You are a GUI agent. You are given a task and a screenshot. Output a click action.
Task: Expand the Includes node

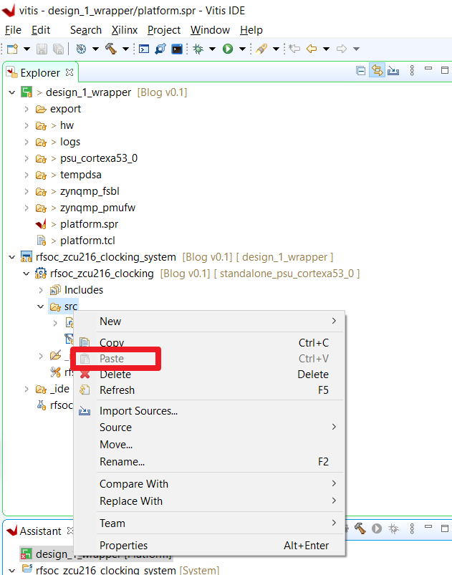(x=40, y=290)
